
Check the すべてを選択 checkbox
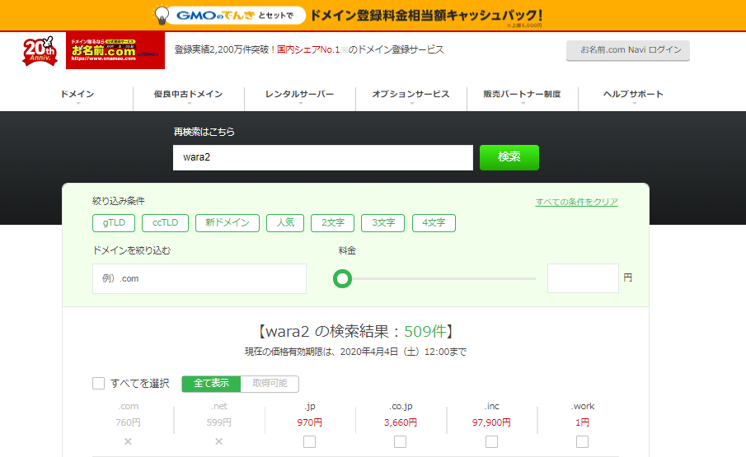[98, 384]
